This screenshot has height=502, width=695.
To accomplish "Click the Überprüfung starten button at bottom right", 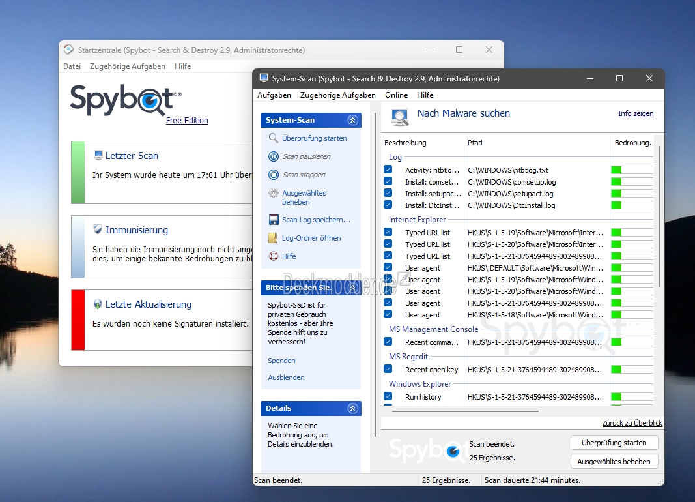I will tap(614, 443).
